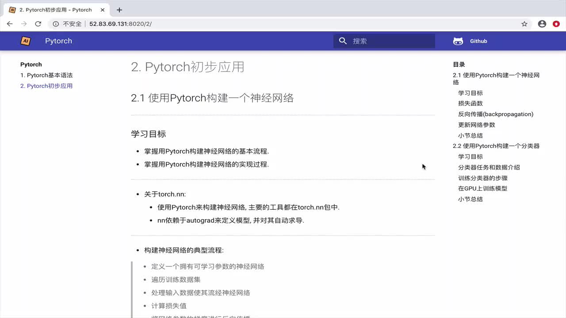This screenshot has height=318, width=566.
Task: Click line about torch.nn包 tools
Action: pos(249,207)
